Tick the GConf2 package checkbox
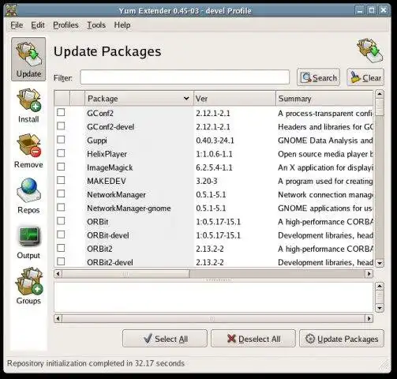Screen dimensions: 397x379 [61, 112]
